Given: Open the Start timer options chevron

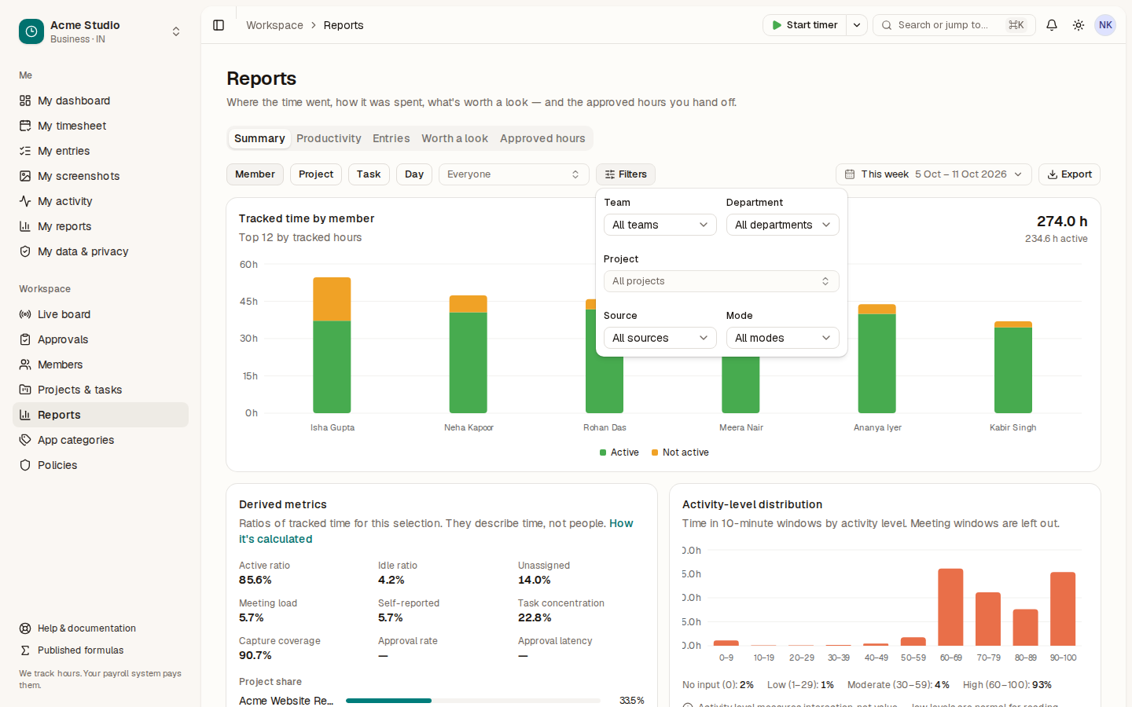Looking at the screenshot, I should click(857, 25).
